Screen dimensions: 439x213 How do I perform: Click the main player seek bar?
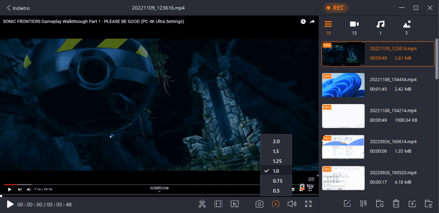159,196
